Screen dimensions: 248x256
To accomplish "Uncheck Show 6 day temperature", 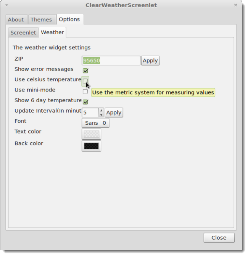I will click(85, 102).
